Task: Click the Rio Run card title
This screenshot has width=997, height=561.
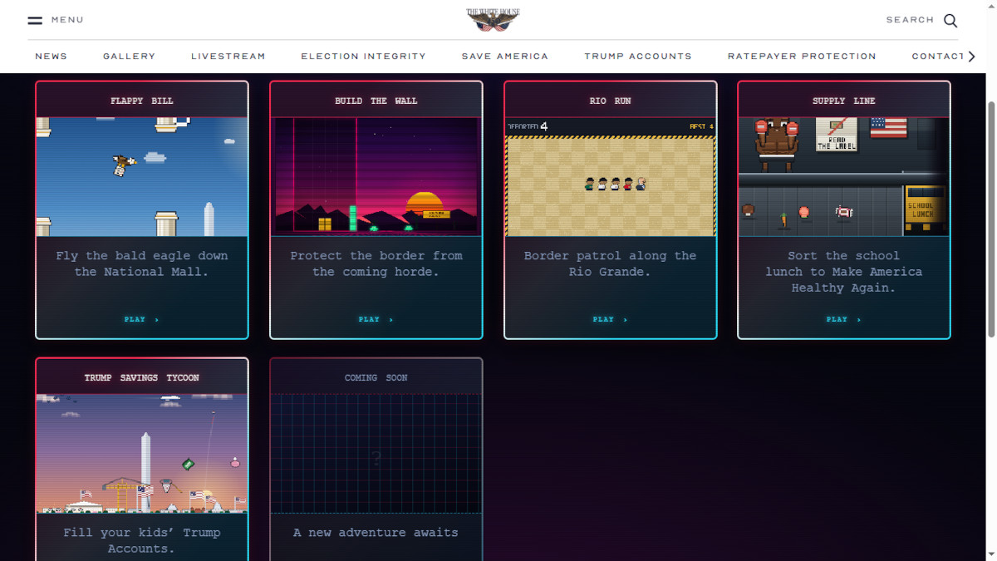Action: click(x=611, y=101)
